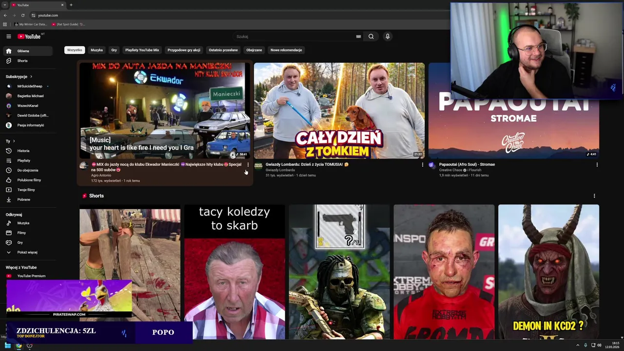Select the Nowe rekomendacje chip
This screenshot has height=351, width=624.
pyautogui.click(x=286, y=50)
